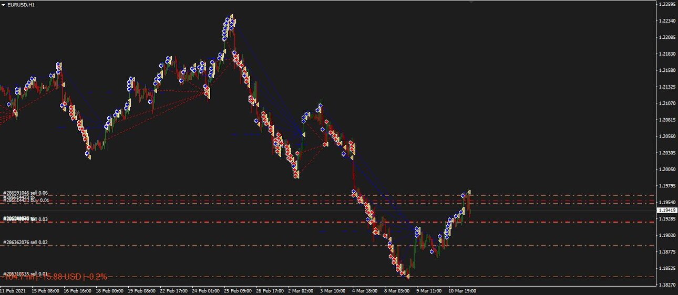Click the 8 Mar 03:00 time axis label
678x295 pixels.
click(398, 290)
